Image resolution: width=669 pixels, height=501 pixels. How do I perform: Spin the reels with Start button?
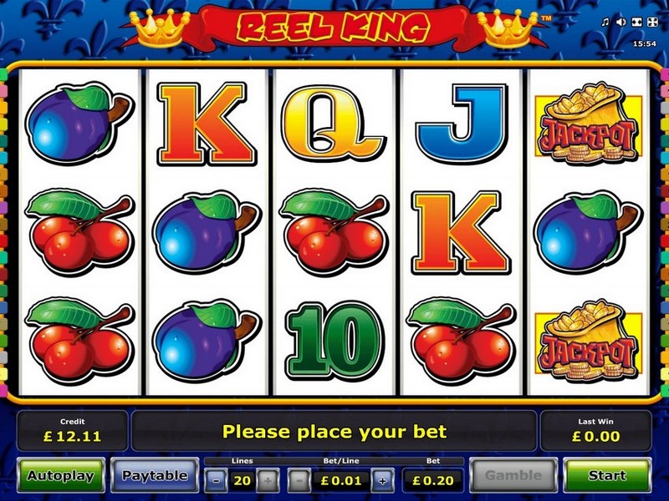pyautogui.click(x=607, y=475)
